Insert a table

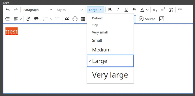click(x=83, y=19)
